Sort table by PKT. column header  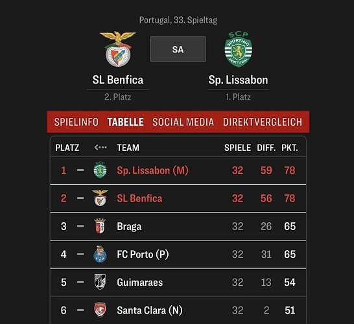point(290,148)
